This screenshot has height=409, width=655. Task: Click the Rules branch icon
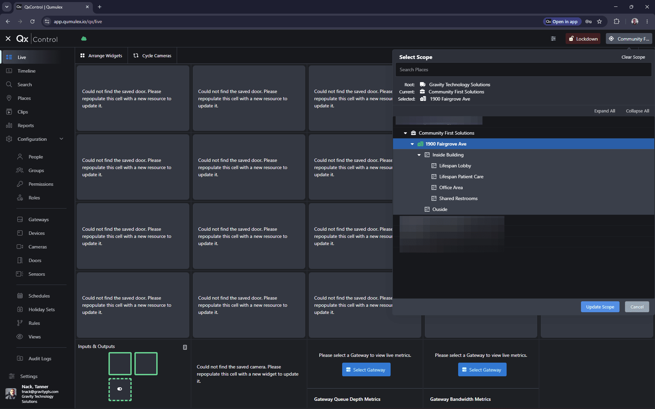pos(20,323)
